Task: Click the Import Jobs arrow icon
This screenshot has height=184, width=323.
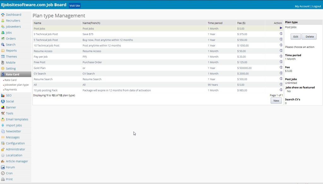Action: pos(3,125)
